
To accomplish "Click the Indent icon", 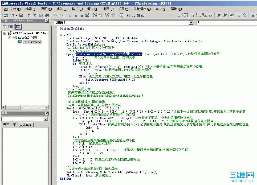I will [218, 15].
